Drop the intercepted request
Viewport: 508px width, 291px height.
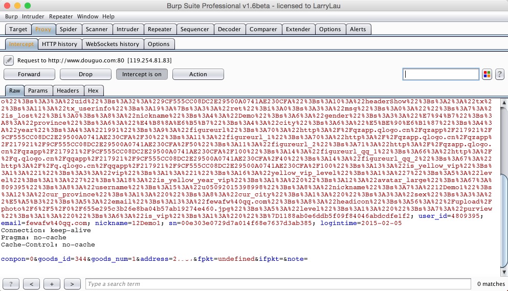[85, 74]
